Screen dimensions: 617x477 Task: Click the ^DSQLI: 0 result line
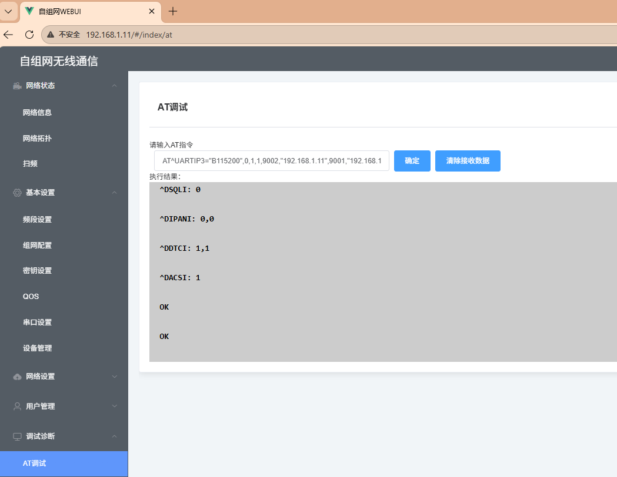[180, 190]
